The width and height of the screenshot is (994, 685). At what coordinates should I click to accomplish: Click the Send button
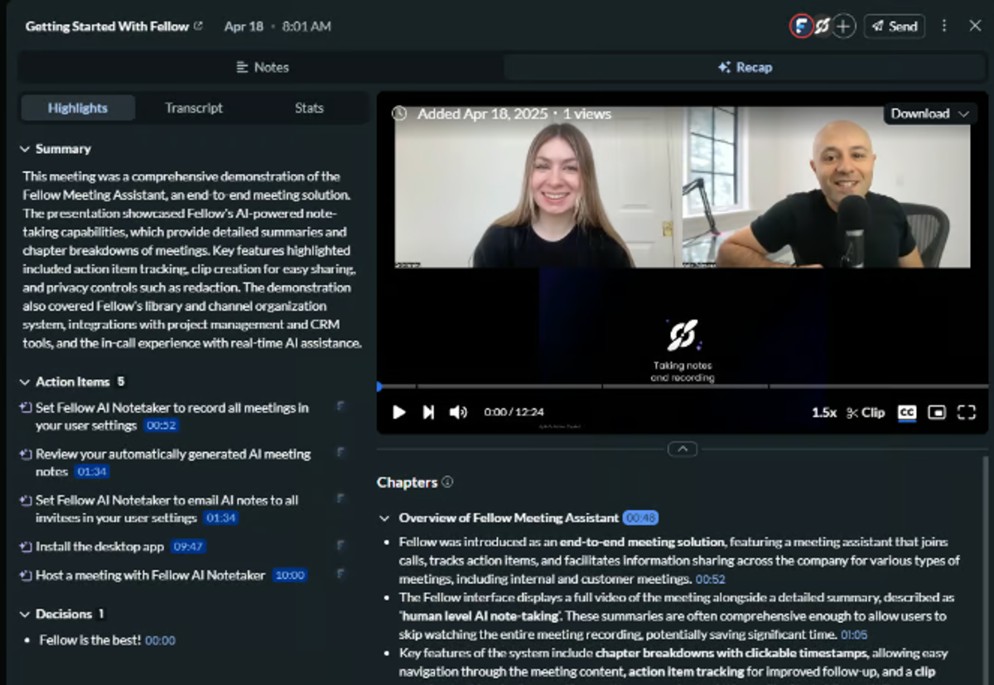tap(895, 27)
